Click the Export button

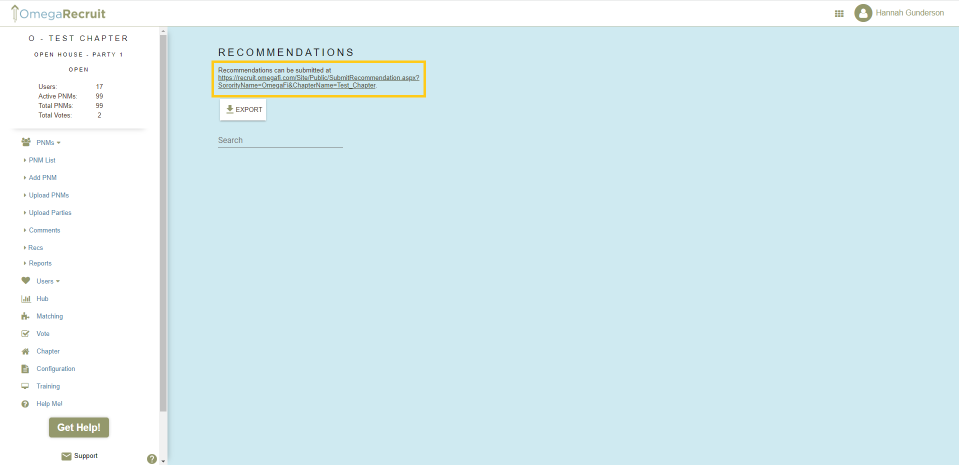pos(243,109)
